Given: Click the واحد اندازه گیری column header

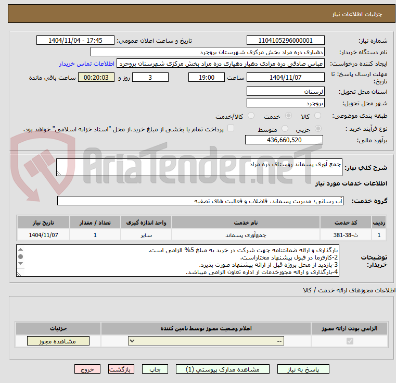Looking at the screenshot, I should click(146, 223).
